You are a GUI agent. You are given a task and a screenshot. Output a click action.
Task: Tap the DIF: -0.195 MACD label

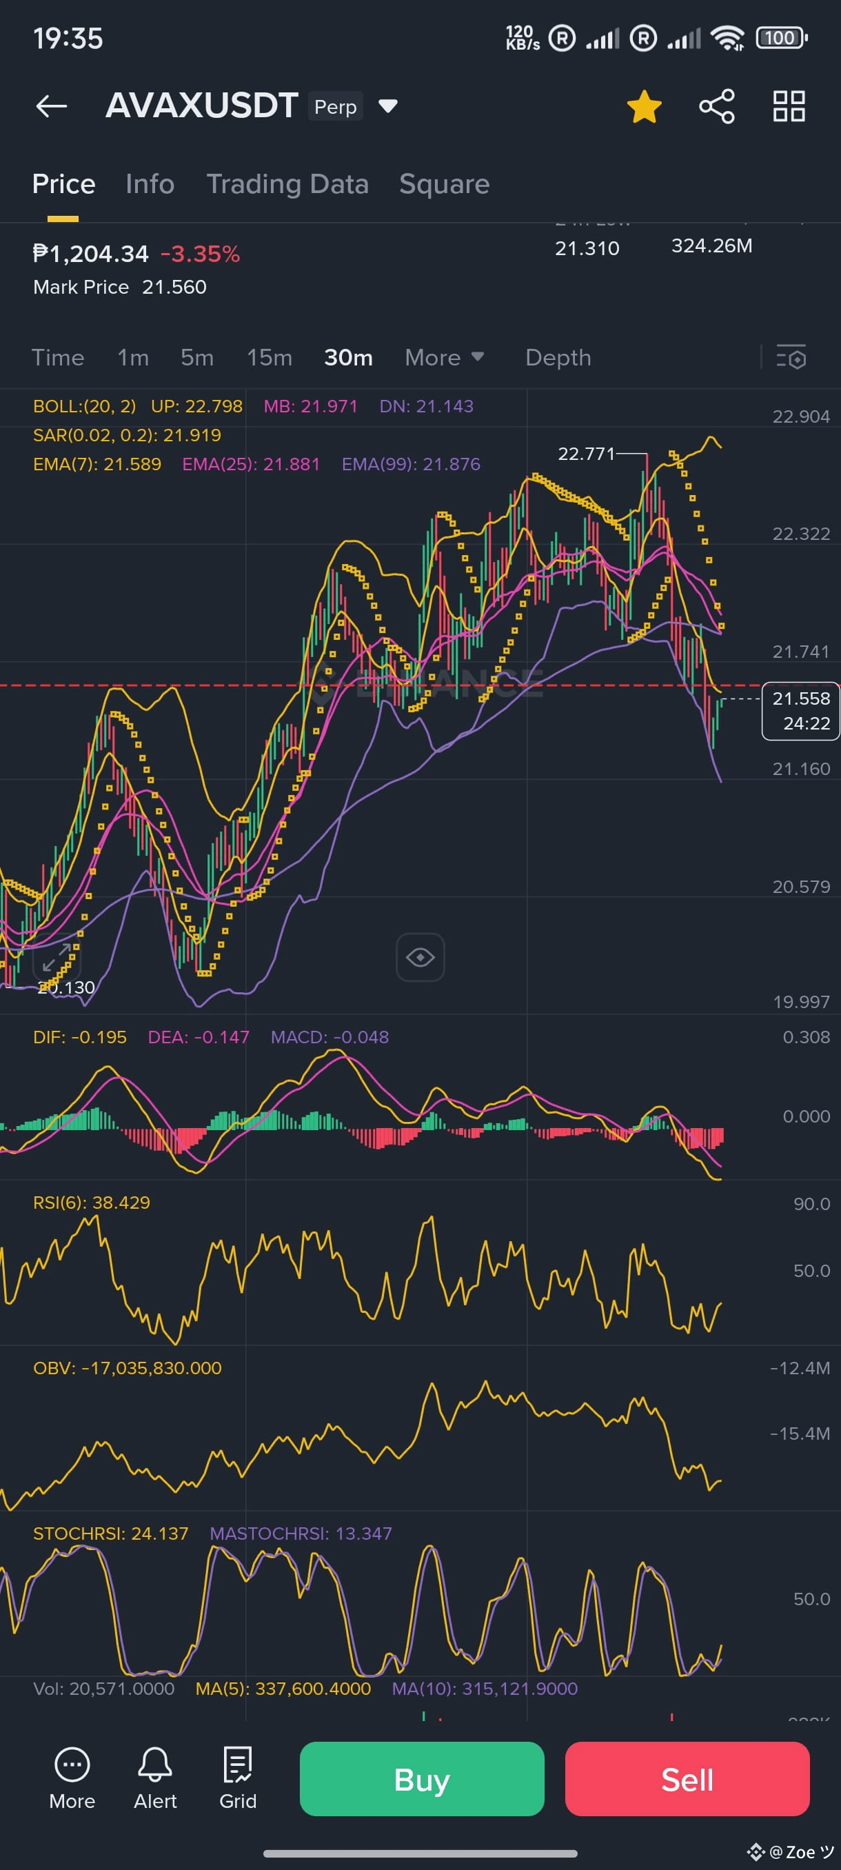(x=80, y=1036)
